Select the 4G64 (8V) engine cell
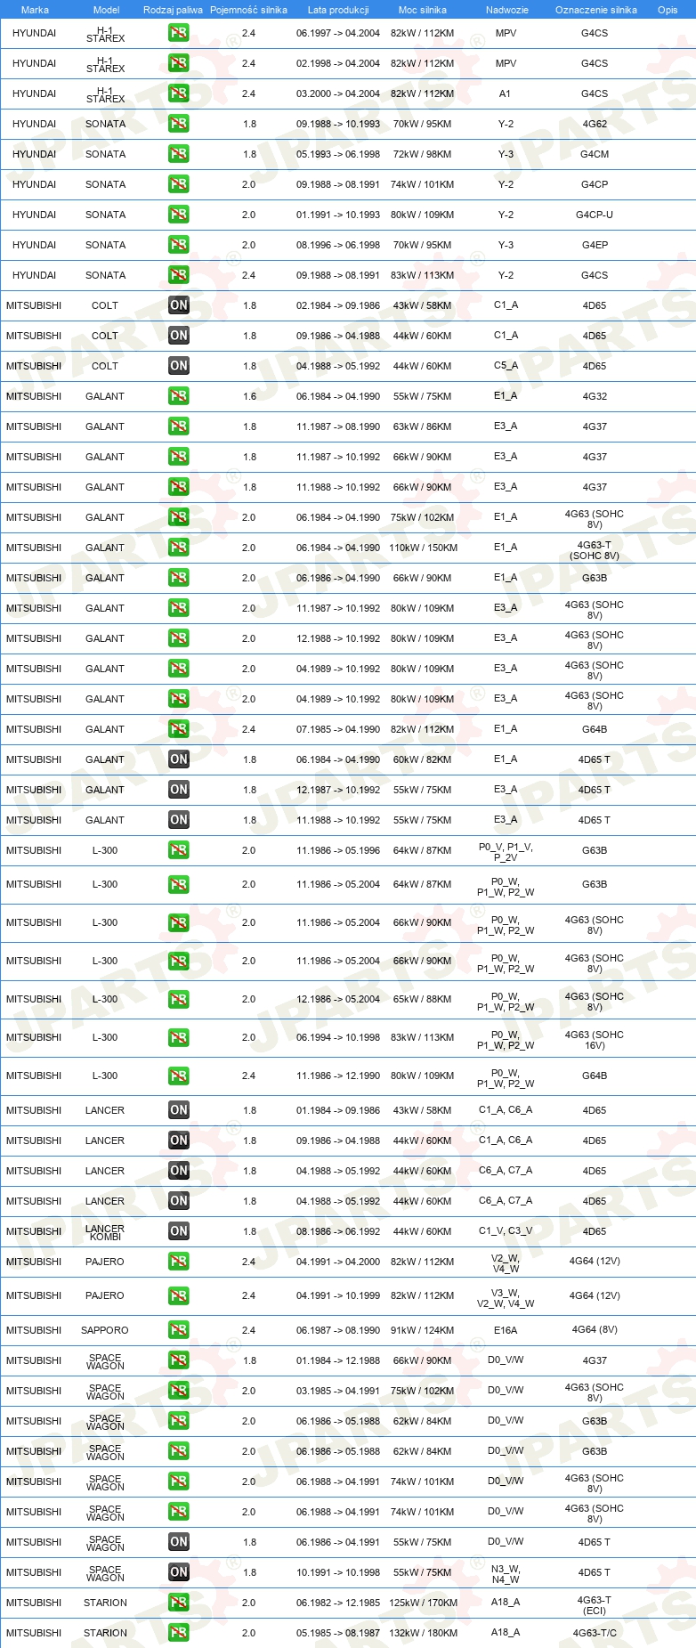The height and width of the screenshot is (1648, 696). click(595, 1329)
